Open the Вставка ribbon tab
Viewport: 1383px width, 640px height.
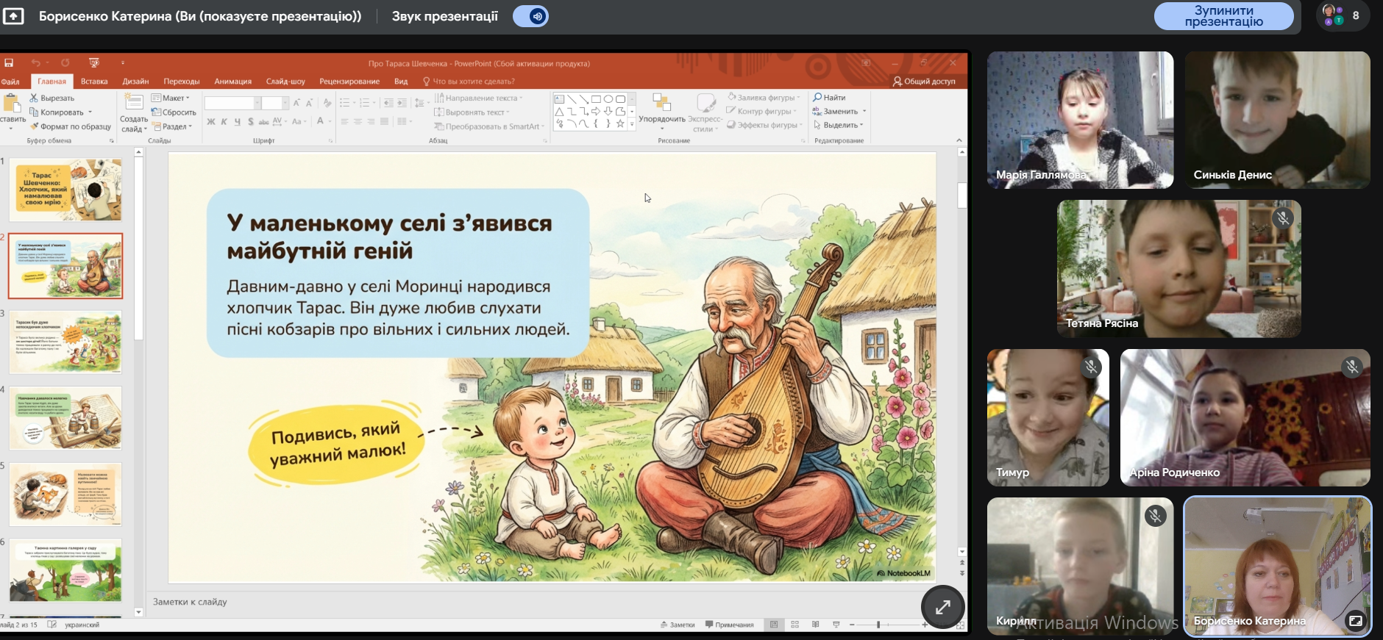pos(94,82)
